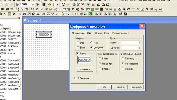Click the zoom out minus icon
This screenshot has height=100, width=177.
pyautogui.click(x=17, y=4)
